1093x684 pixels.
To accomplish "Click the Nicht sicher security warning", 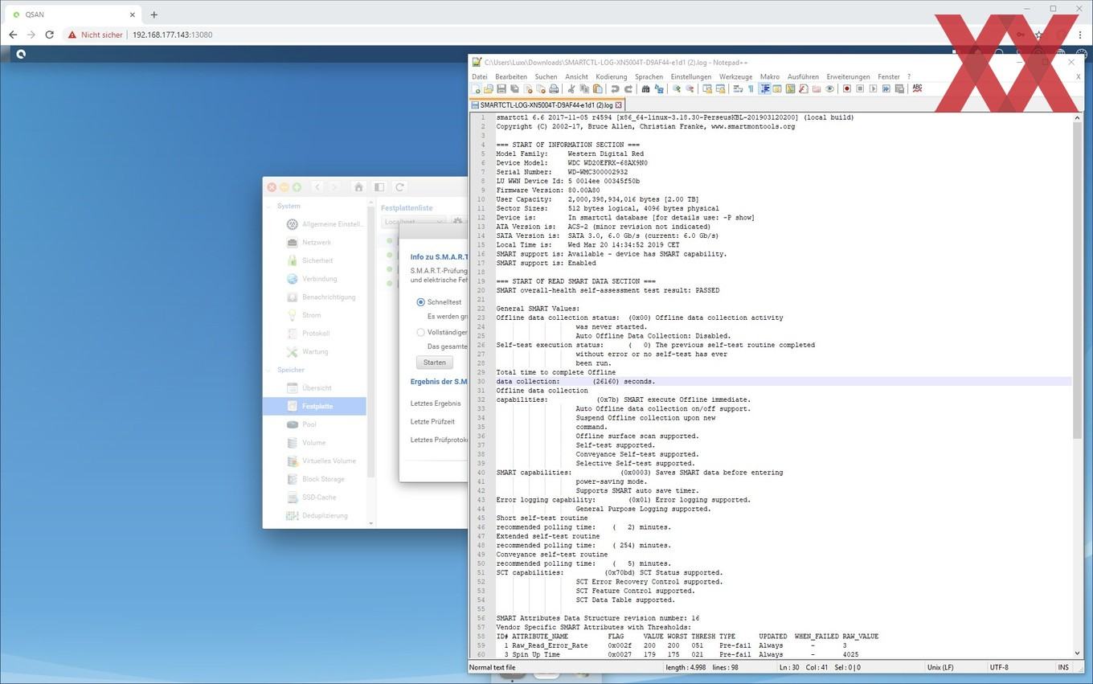I will pyautogui.click(x=95, y=35).
